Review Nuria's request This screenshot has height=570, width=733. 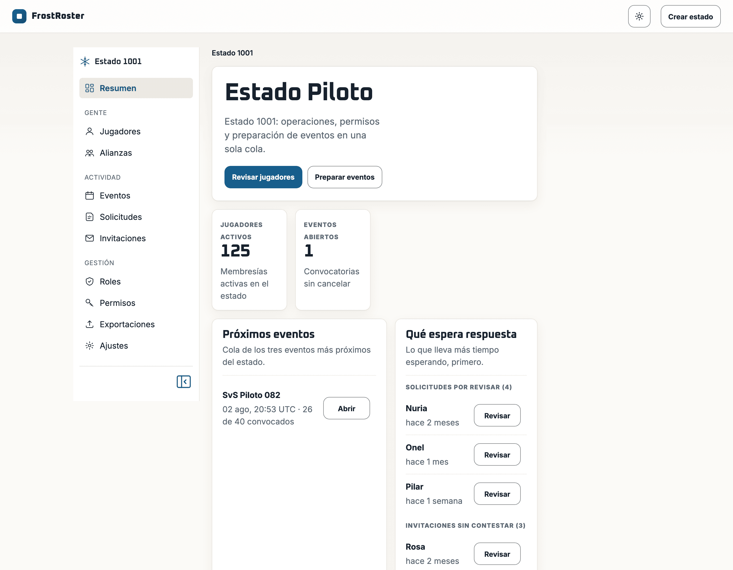497,416
